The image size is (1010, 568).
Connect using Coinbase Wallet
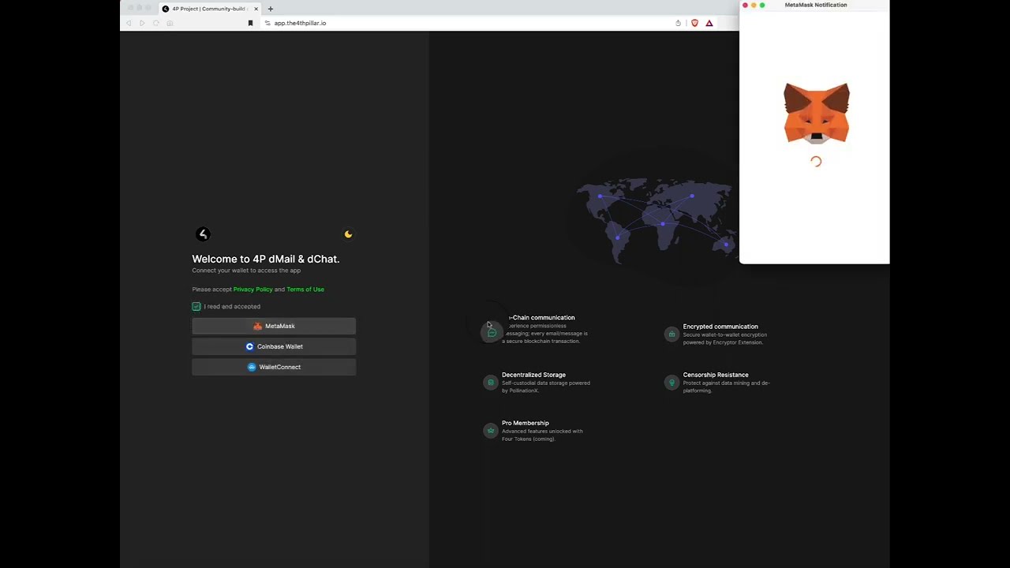(x=274, y=346)
